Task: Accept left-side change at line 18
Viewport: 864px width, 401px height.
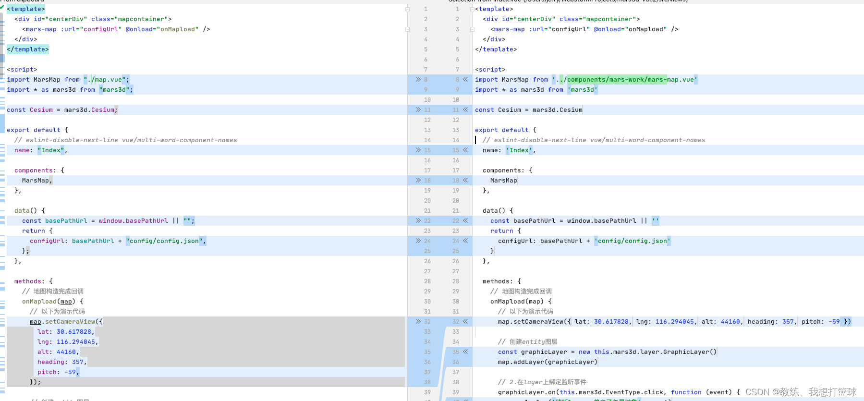Action: pos(418,180)
